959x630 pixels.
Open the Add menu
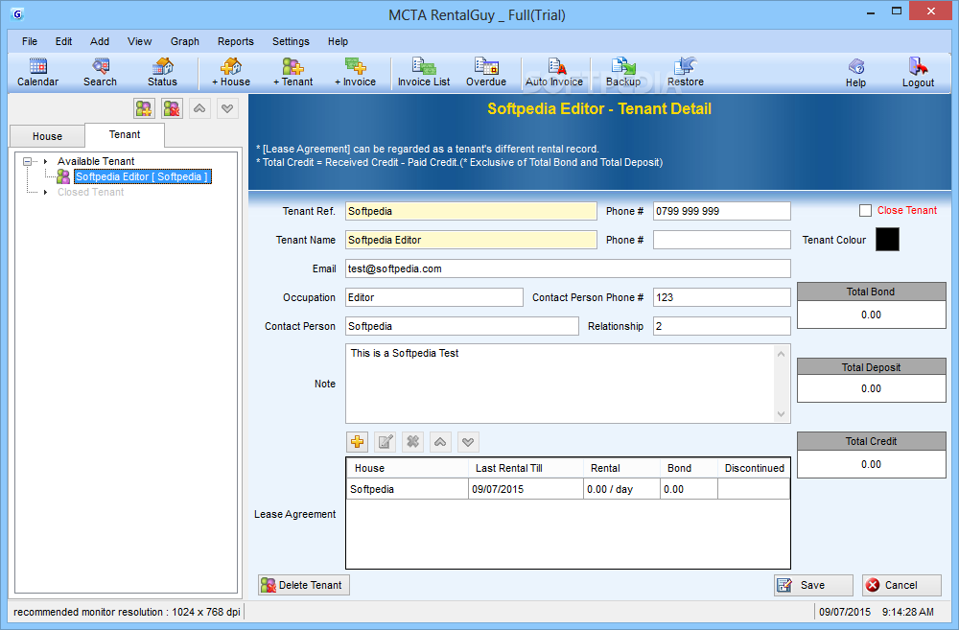pyautogui.click(x=100, y=41)
